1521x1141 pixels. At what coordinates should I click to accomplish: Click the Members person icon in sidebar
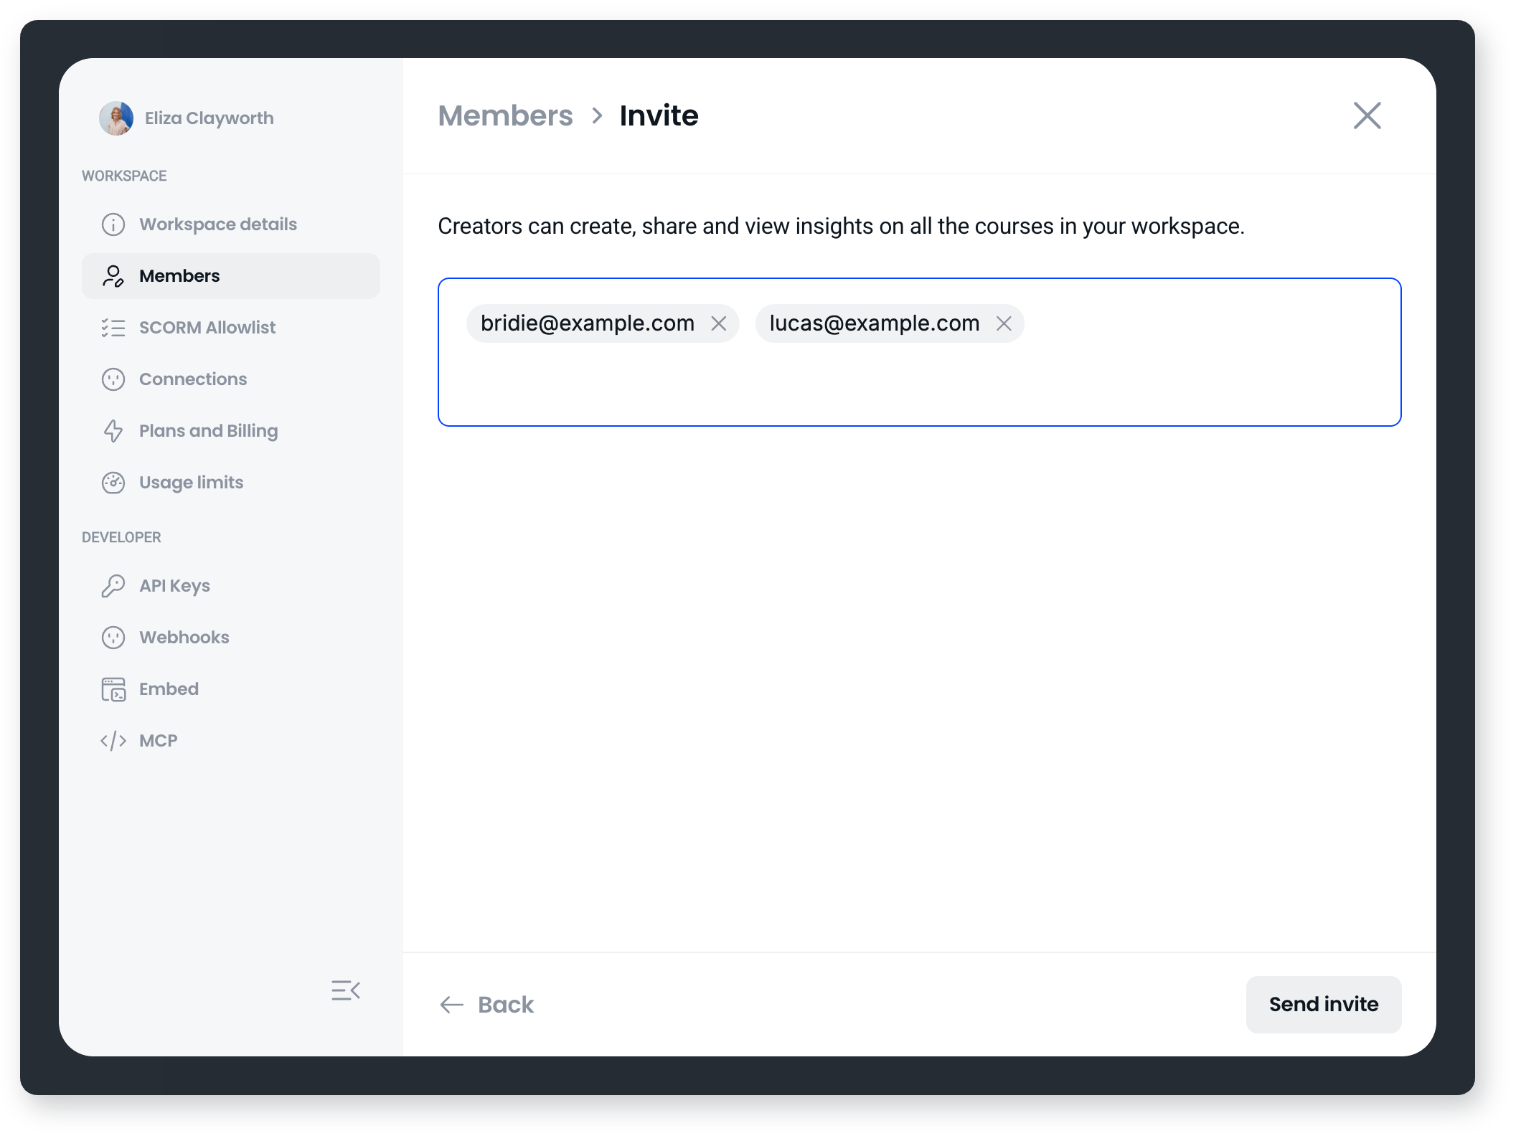click(113, 276)
